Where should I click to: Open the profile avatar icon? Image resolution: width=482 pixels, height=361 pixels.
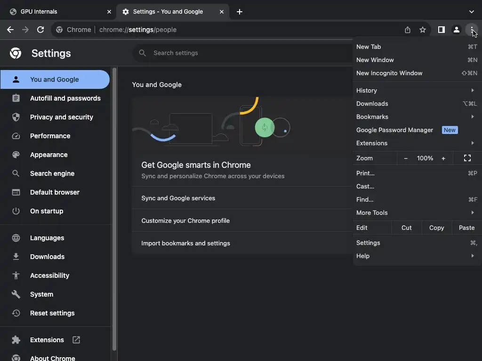(457, 30)
